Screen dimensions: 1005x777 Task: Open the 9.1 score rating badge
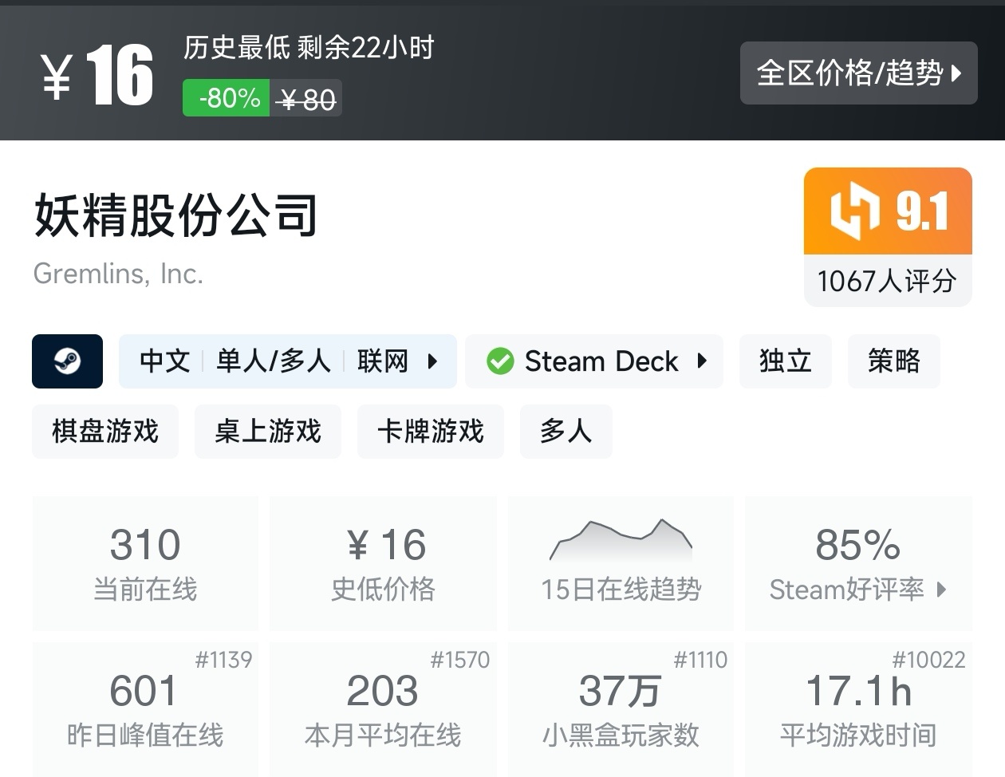(x=888, y=211)
